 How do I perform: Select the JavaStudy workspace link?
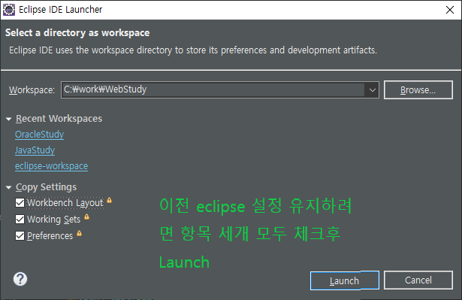[x=35, y=150]
